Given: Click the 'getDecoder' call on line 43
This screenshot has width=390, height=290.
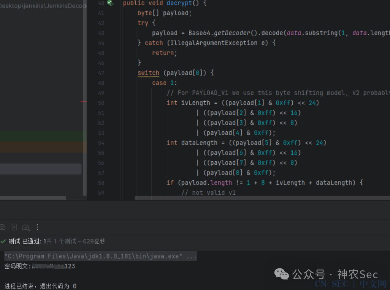Looking at the screenshot, I should [232, 33].
